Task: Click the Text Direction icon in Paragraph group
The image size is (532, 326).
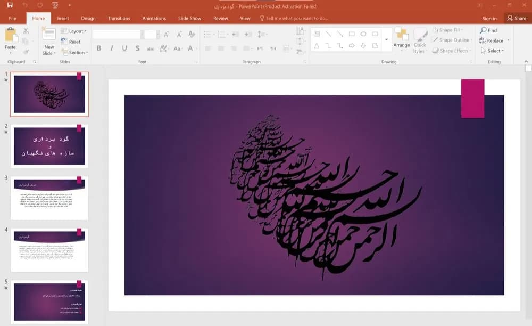Action: pyautogui.click(x=300, y=31)
